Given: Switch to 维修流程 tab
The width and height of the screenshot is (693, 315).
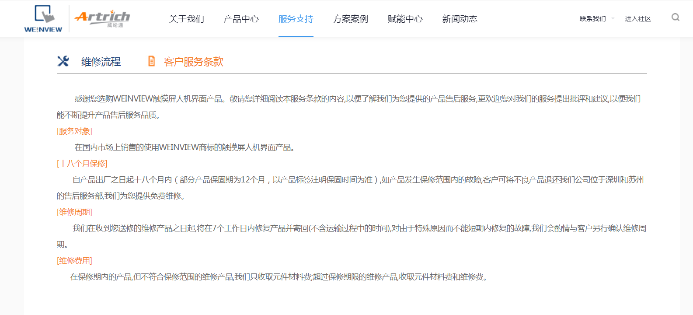Looking at the screenshot, I should pyautogui.click(x=101, y=62).
